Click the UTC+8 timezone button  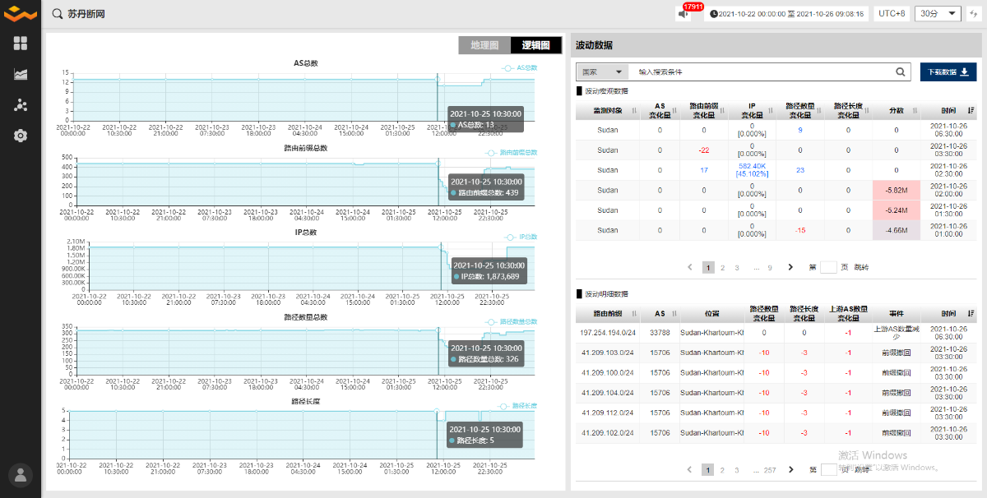point(892,14)
